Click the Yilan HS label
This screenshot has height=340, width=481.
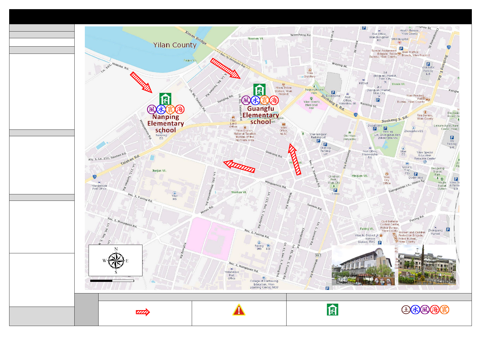pyautogui.click(x=175, y=197)
